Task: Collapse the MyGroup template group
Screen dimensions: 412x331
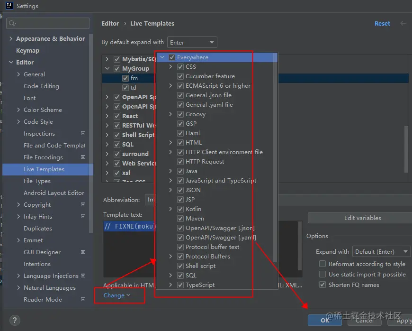Action: click(x=107, y=68)
